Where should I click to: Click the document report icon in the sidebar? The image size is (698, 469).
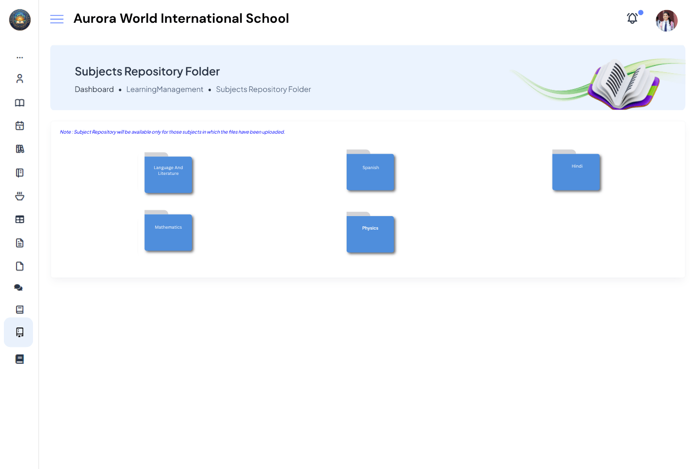coord(19,242)
